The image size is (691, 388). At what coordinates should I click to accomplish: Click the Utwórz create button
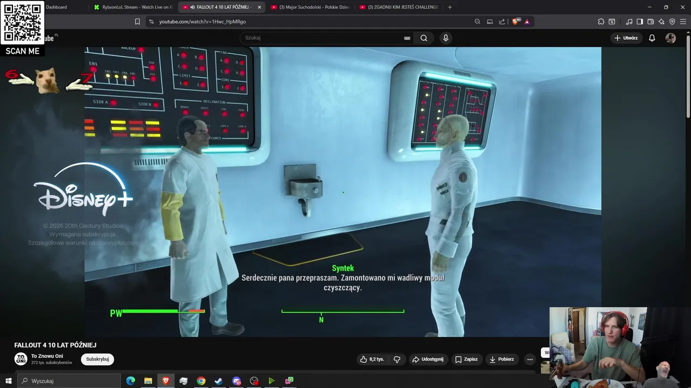(x=626, y=38)
